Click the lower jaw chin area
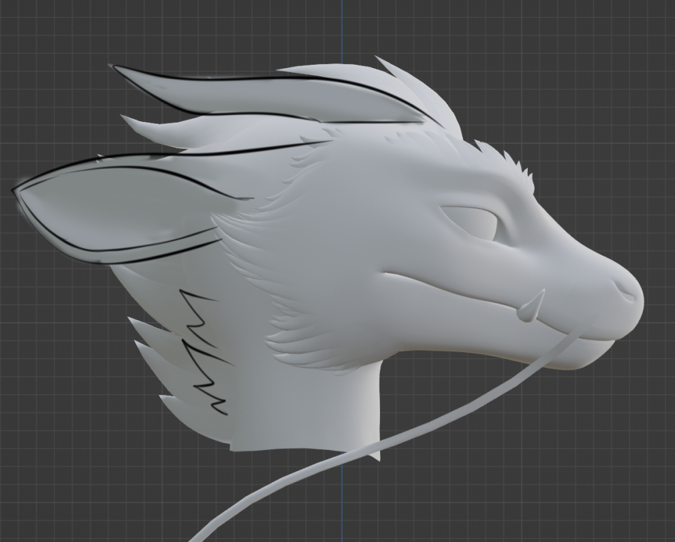The image size is (675, 542). (x=579, y=354)
